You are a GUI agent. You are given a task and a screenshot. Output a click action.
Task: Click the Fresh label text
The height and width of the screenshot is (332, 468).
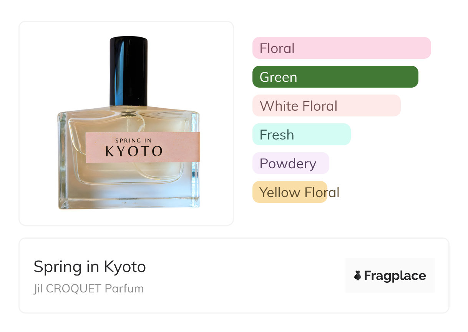[x=277, y=135]
